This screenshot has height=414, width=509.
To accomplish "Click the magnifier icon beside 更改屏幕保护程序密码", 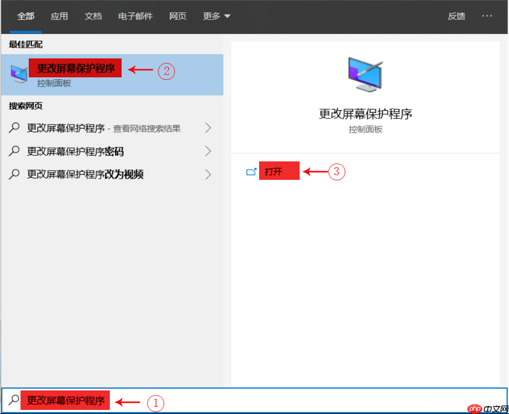I will click(14, 151).
